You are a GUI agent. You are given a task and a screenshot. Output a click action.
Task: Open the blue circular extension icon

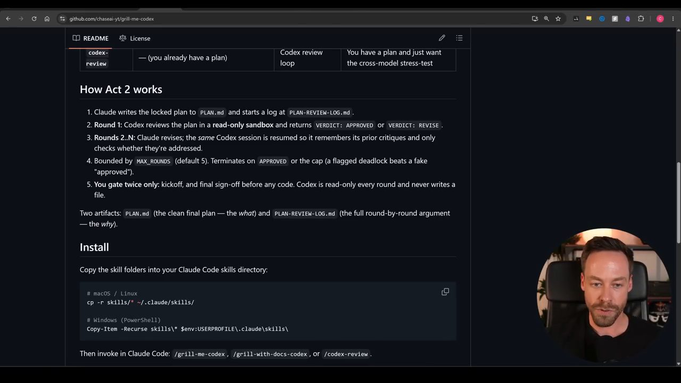pyautogui.click(x=602, y=19)
